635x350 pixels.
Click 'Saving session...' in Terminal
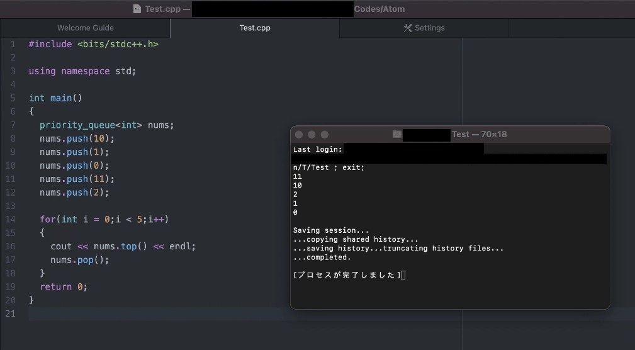pyautogui.click(x=331, y=230)
